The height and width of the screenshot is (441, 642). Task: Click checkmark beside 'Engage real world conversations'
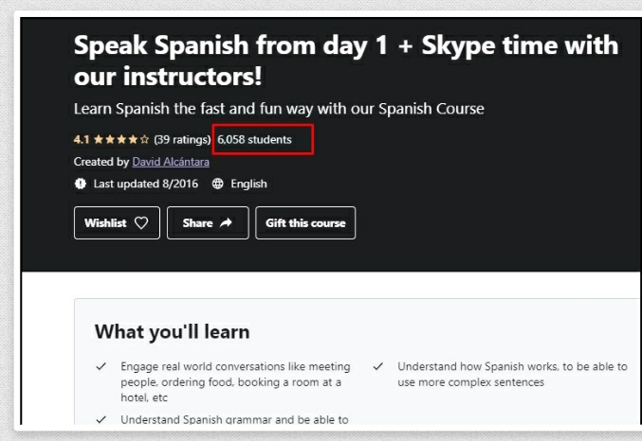coord(101,367)
